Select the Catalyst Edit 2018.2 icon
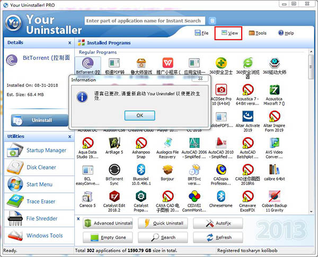The width and height of the screenshot is (318, 257). point(114,196)
